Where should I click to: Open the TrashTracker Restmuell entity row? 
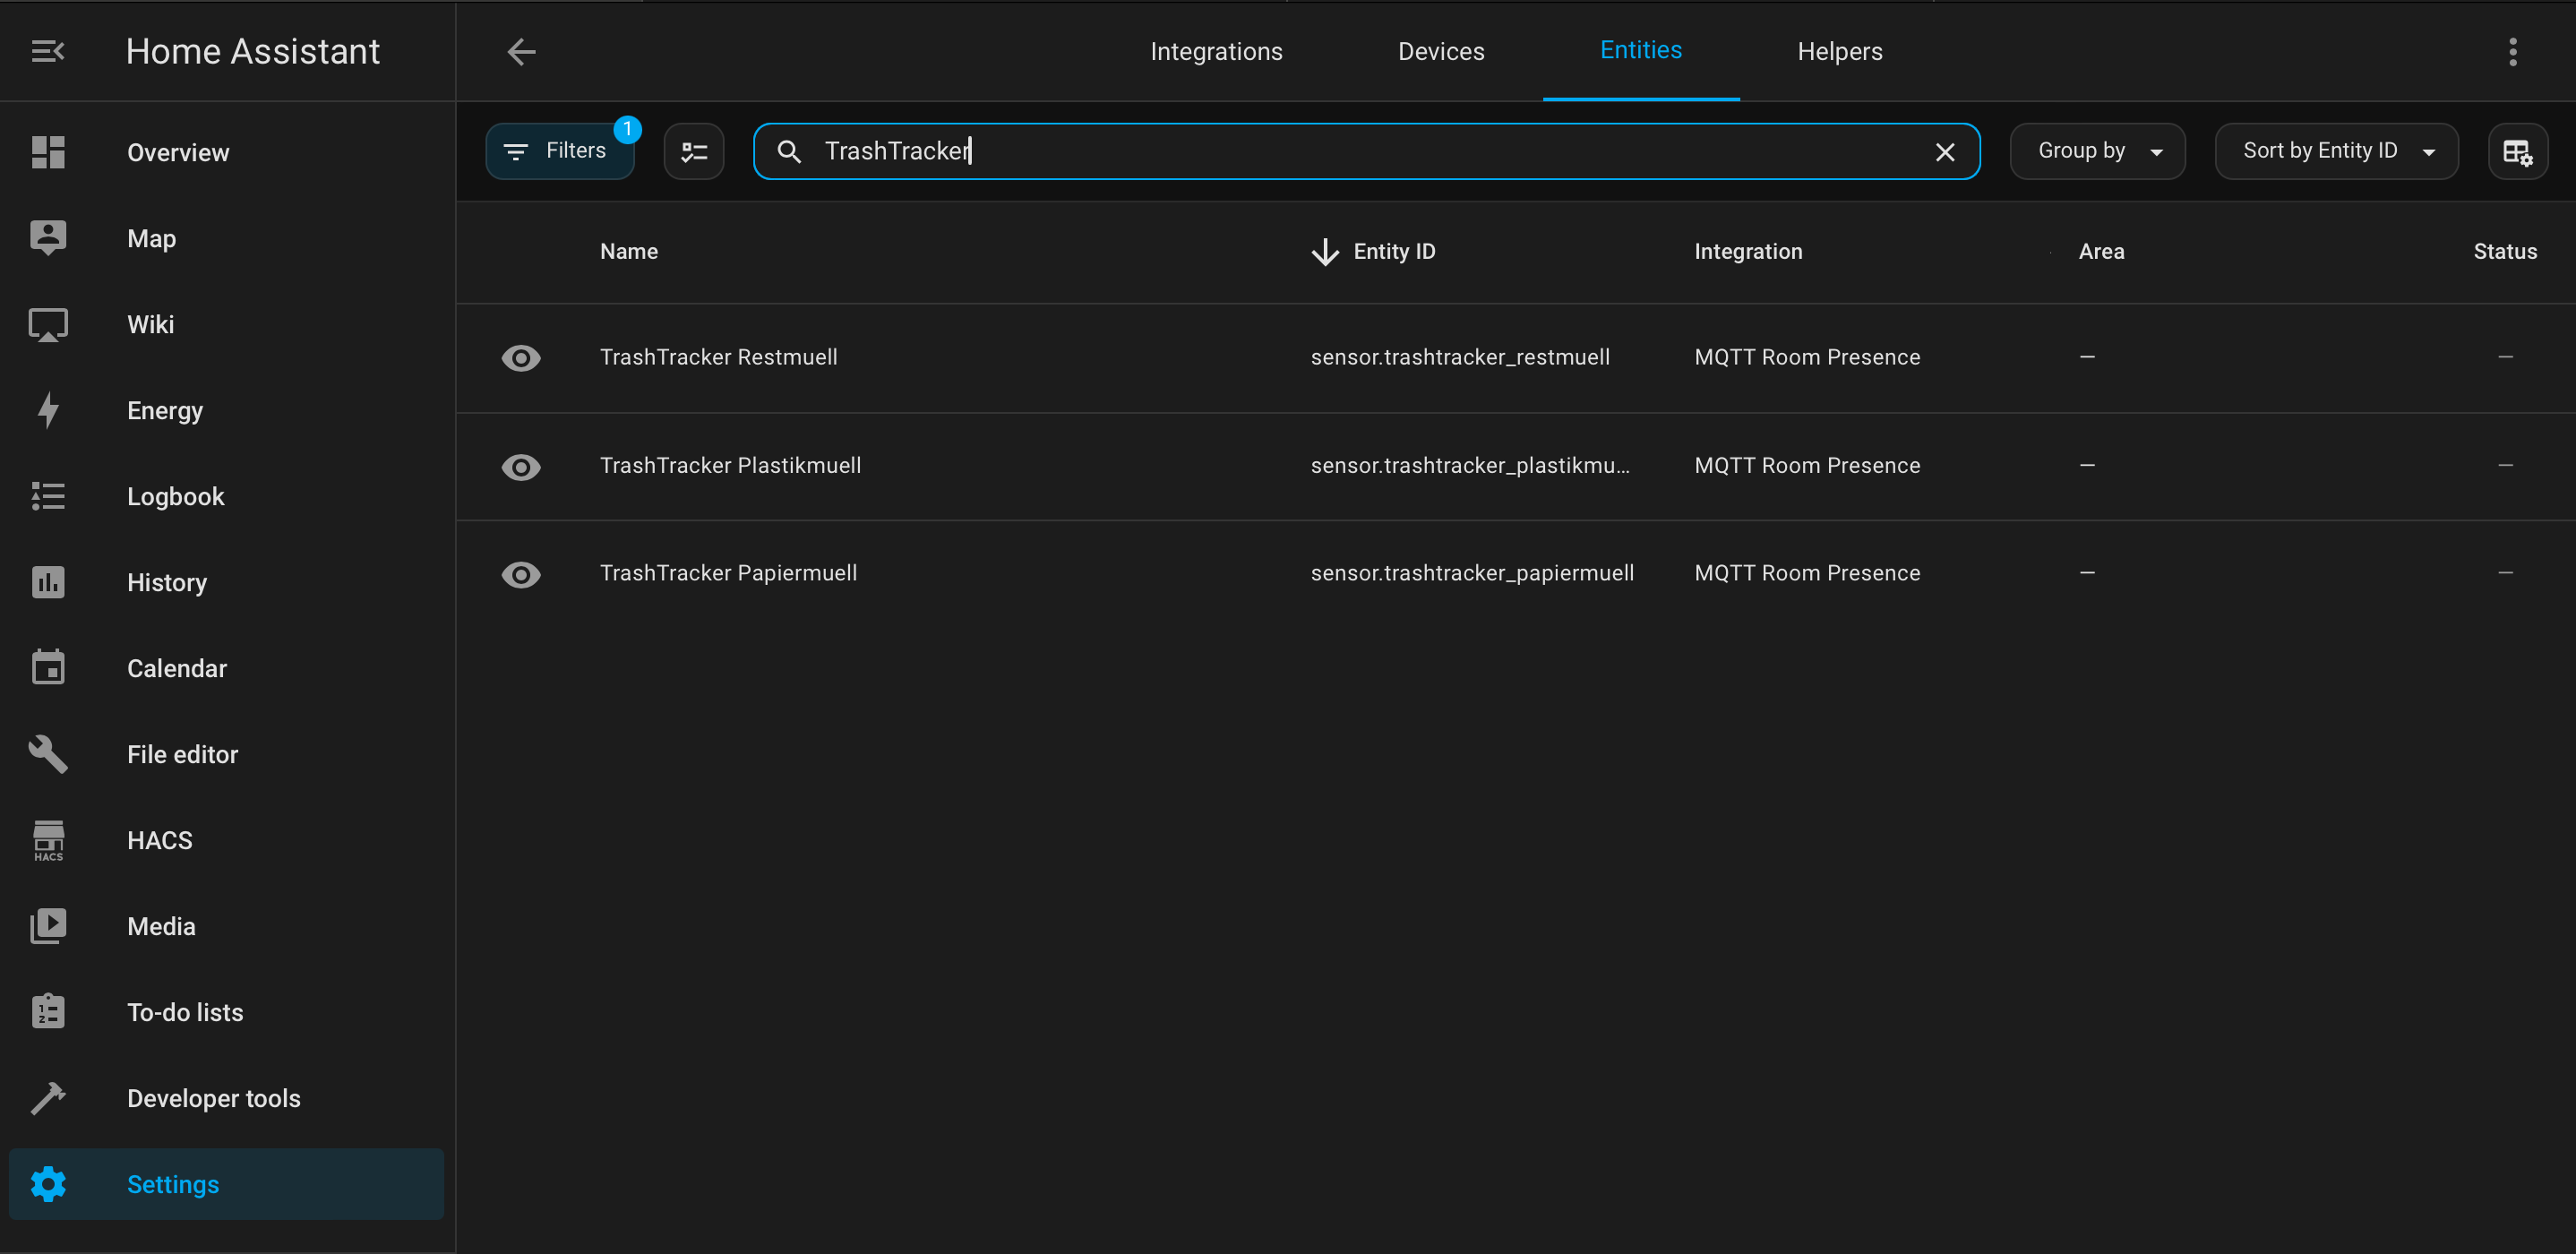pos(1516,358)
